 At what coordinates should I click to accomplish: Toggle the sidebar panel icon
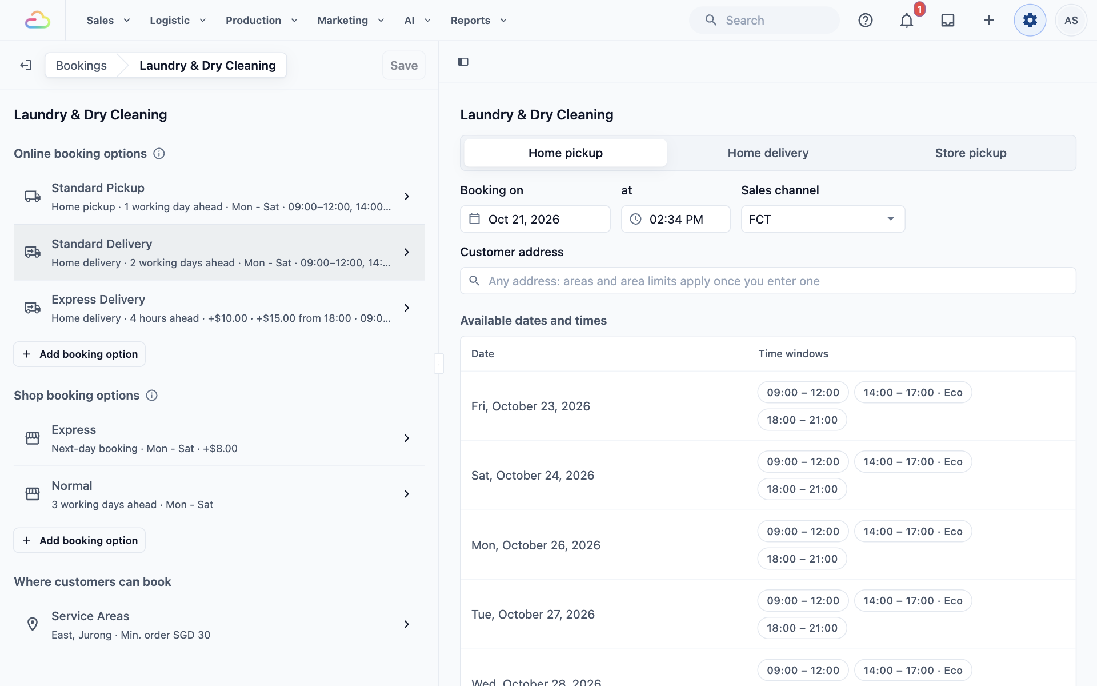click(463, 62)
